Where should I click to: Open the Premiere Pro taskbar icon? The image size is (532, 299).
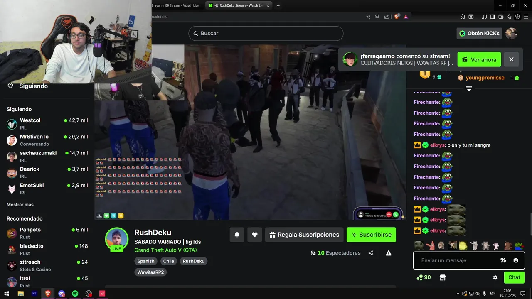pyautogui.click(x=34, y=294)
